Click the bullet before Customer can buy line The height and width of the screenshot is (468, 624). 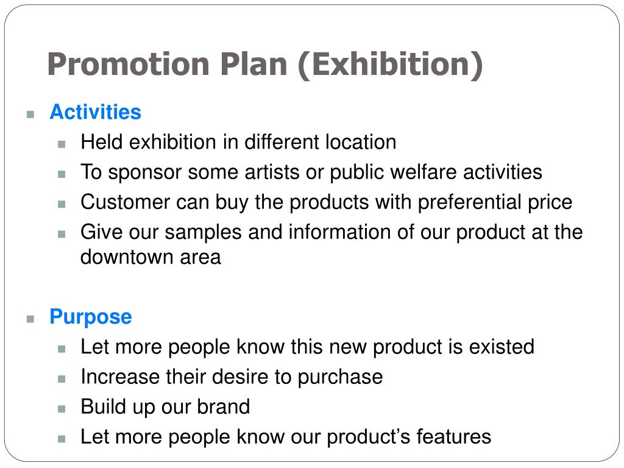(62, 204)
